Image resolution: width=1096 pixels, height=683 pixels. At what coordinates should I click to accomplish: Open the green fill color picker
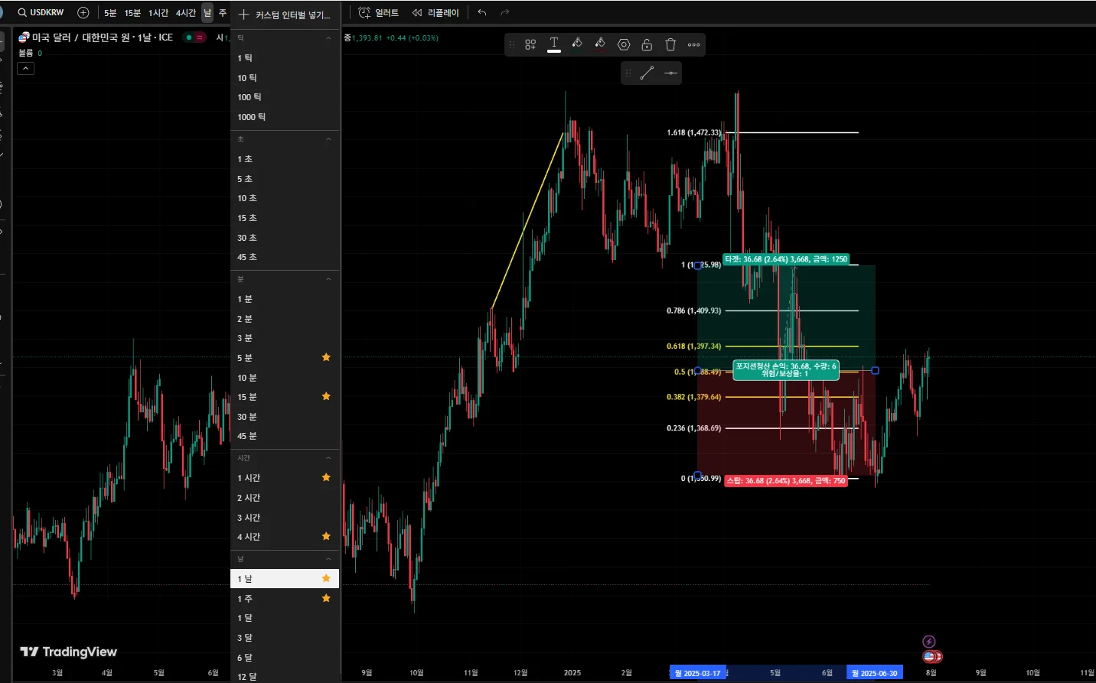point(577,44)
